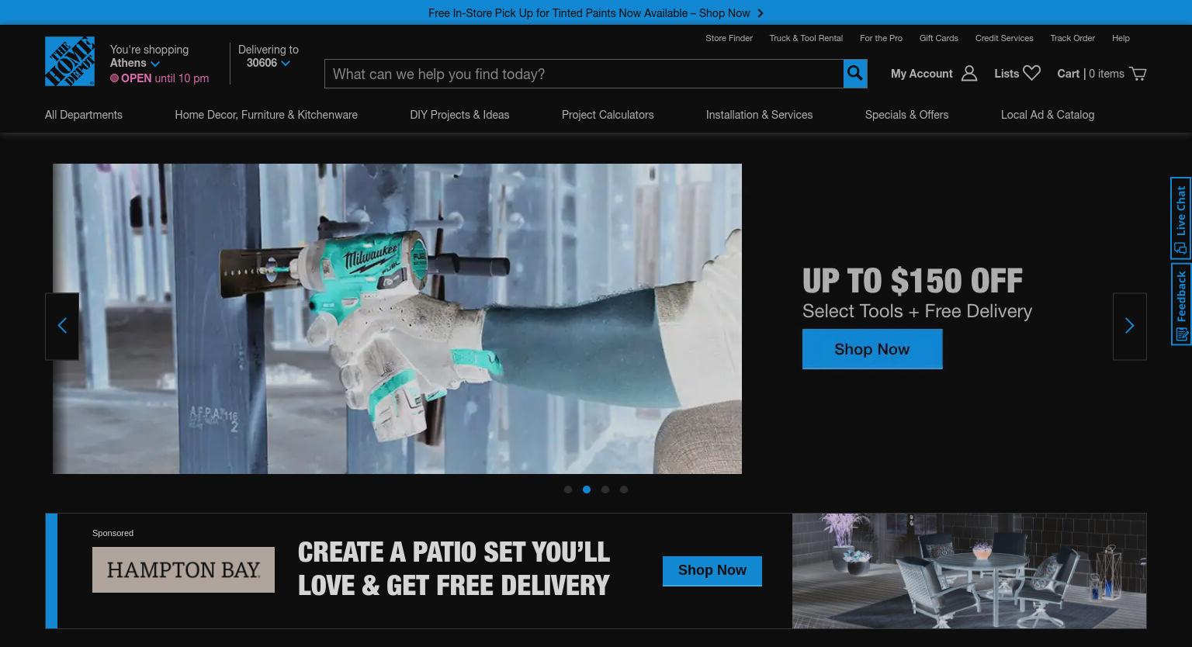1192x647 pixels.
Task: Open Home Decor, Furniture & Kitchenware menu
Action: coord(266,115)
